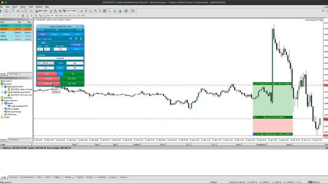
Task: Open the Navigator panel header dropdown
Action: click(31, 78)
